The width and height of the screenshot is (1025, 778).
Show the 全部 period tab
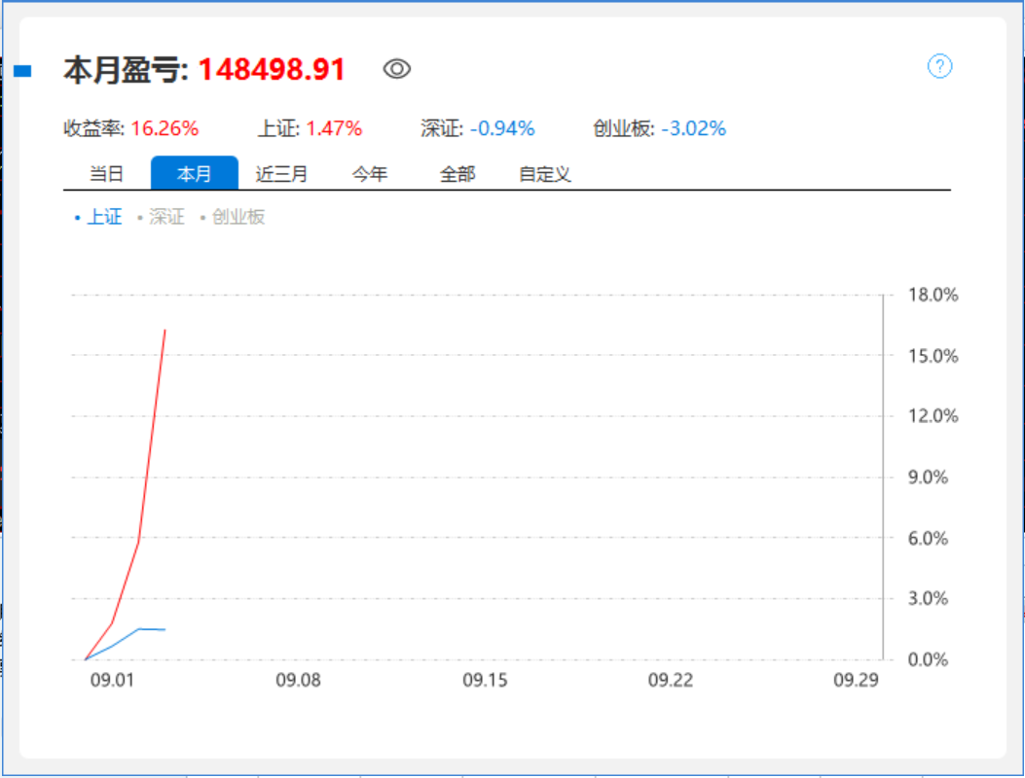click(x=458, y=174)
